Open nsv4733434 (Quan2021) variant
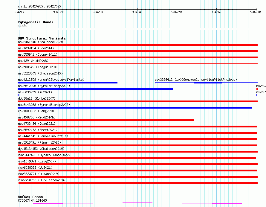 (37, 124)
